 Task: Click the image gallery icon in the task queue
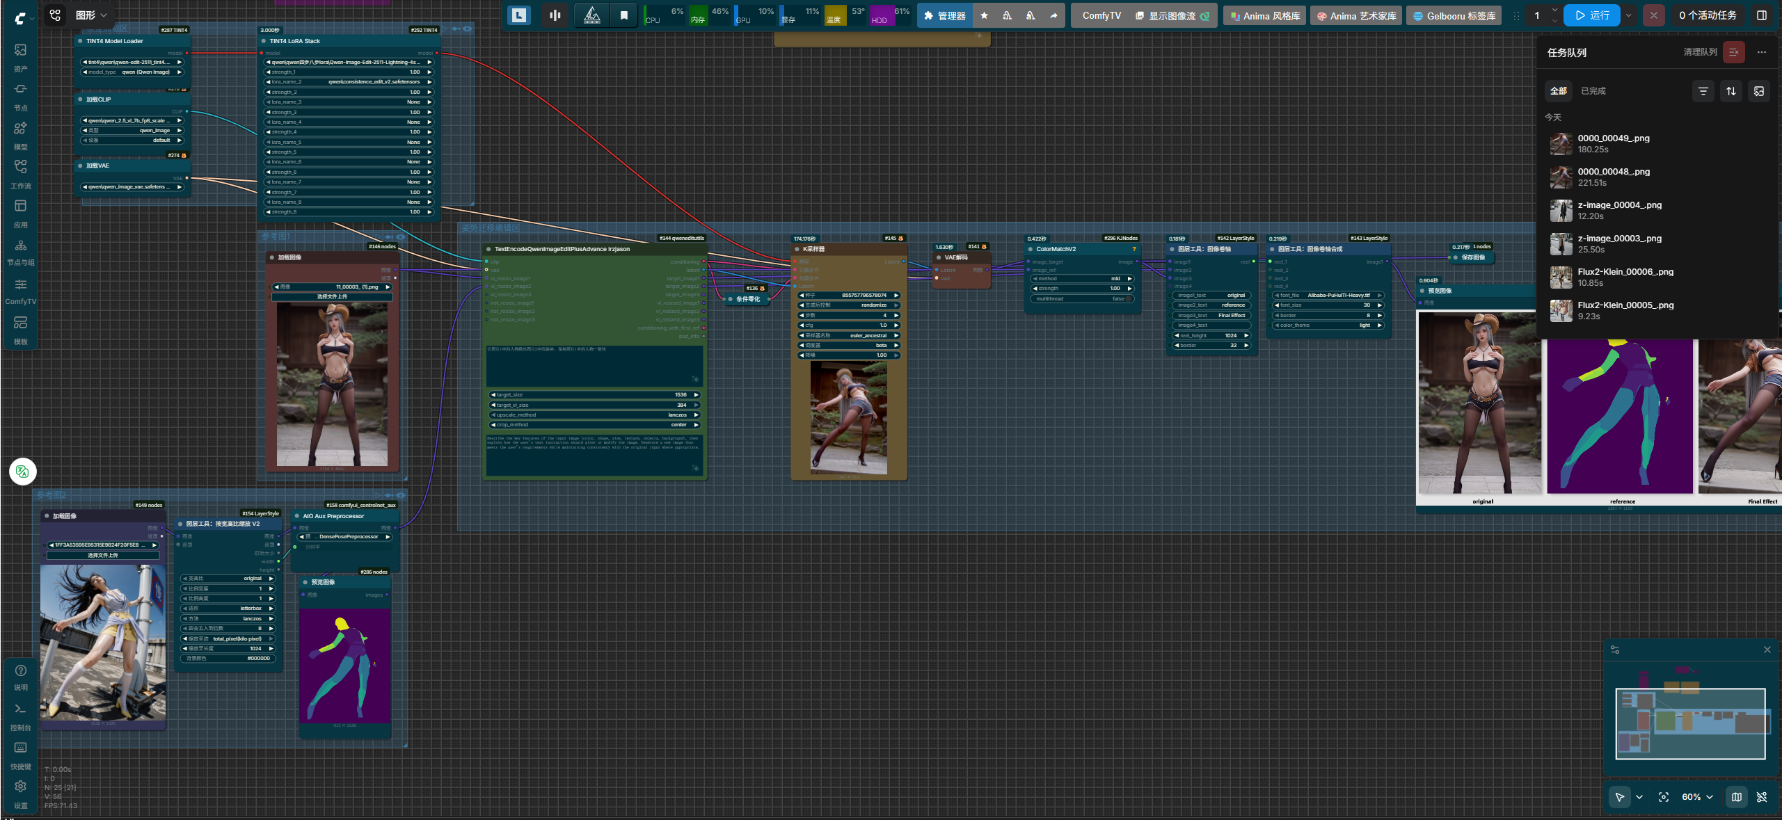(1759, 91)
